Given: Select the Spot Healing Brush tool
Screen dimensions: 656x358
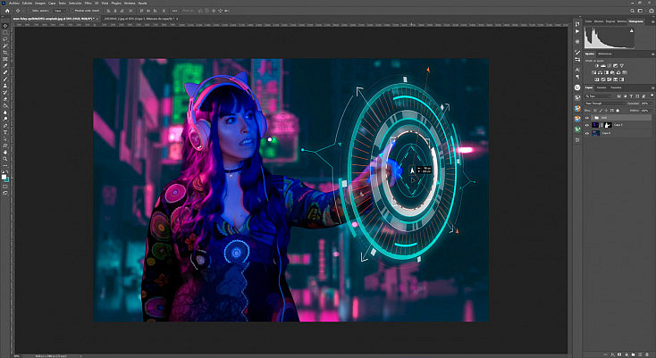Looking at the screenshot, I should click(5, 72).
